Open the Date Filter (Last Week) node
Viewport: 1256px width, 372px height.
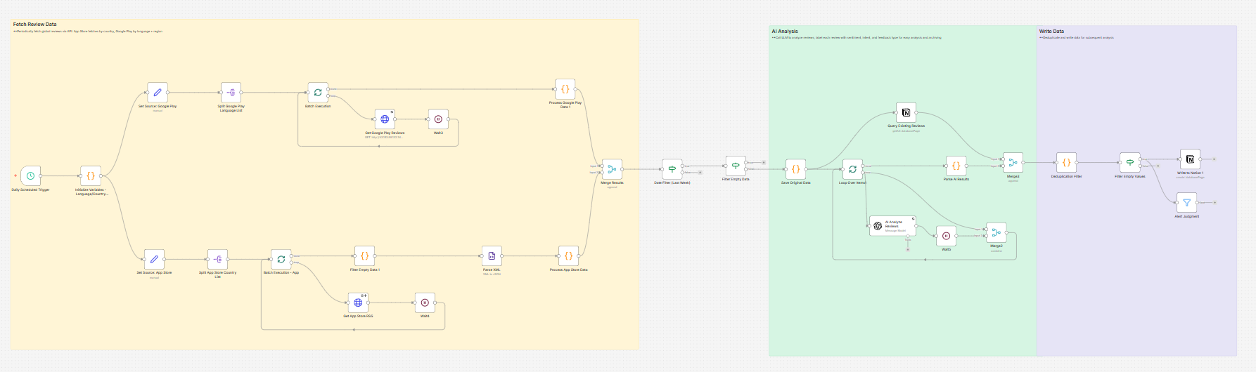pyautogui.click(x=672, y=169)
